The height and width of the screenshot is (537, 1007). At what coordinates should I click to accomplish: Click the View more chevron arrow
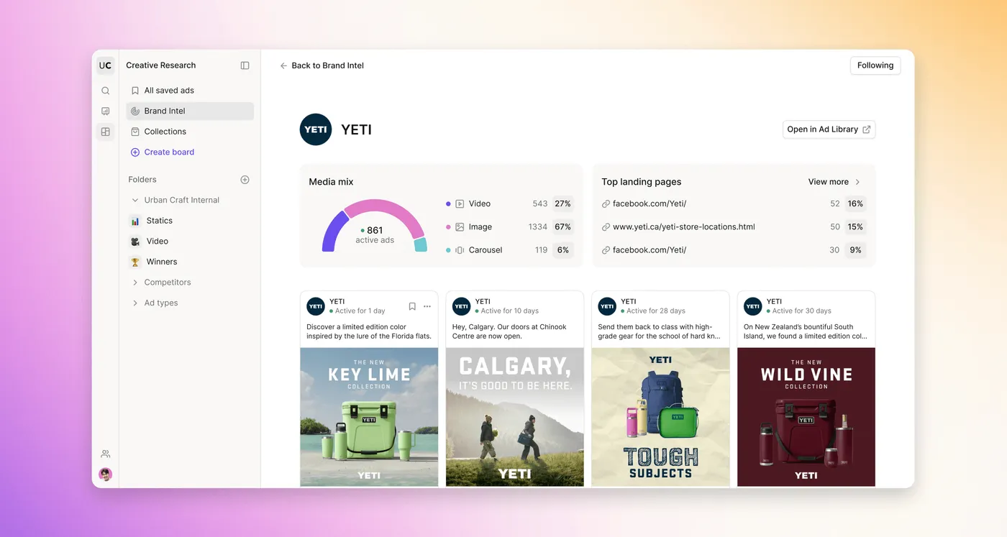coord(857,183)
